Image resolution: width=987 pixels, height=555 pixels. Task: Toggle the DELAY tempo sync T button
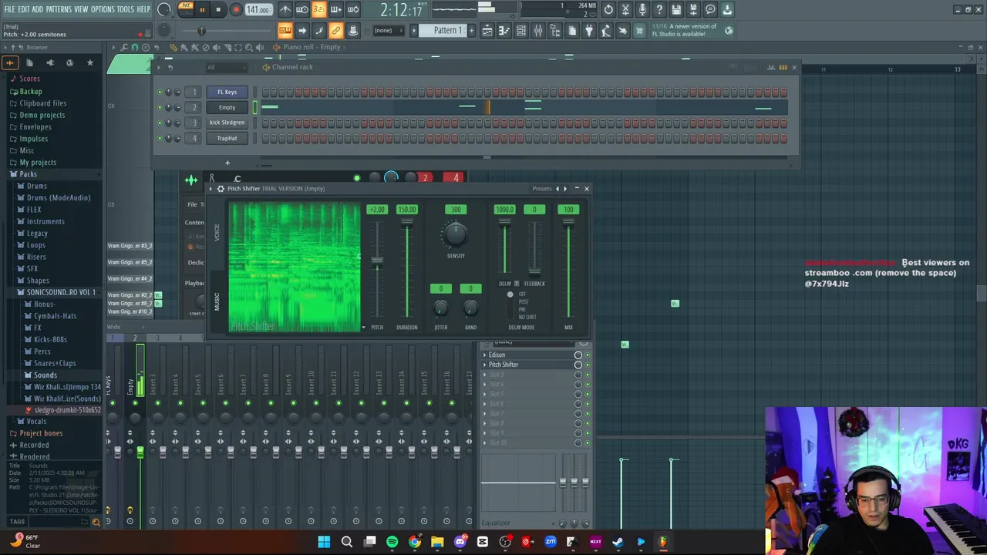(x=517, y=284)
